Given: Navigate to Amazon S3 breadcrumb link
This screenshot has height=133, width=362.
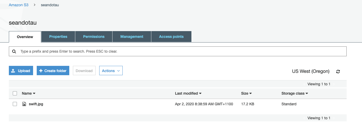Looking at the screenshot, I should click(x=19, y=5).
